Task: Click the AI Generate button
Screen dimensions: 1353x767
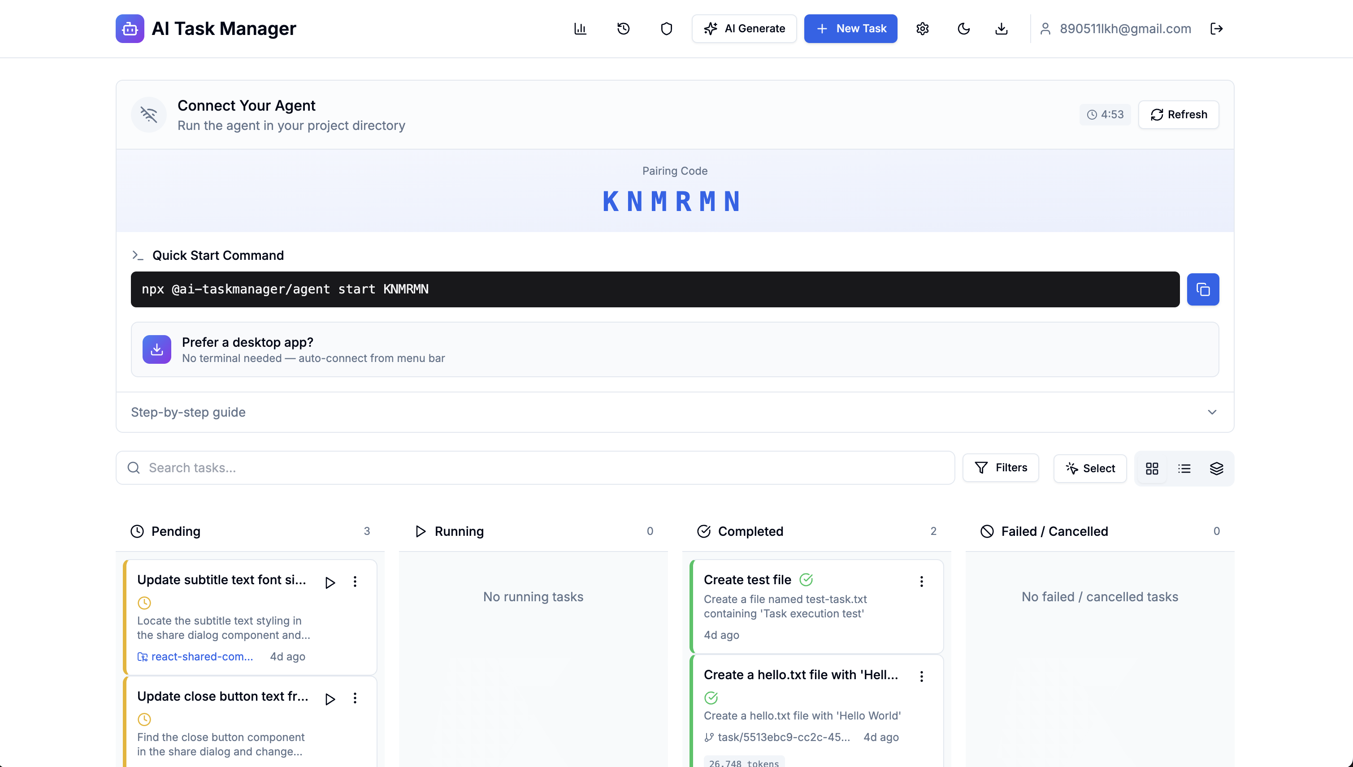Action: 744,28
